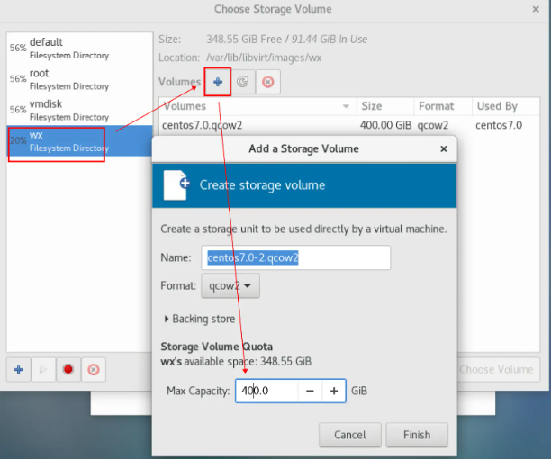This screenshot has width=551, height=459.
Task: Add a new storage pool
Action: tap(19, 369)
